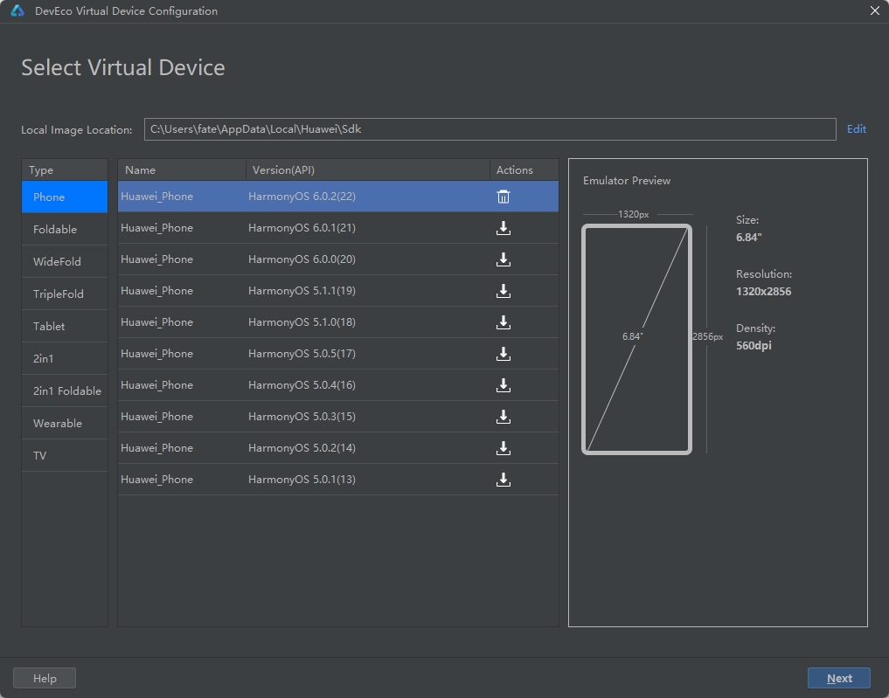Click the 560dpi density value
This screenshot has height=698, width=889.
pyautogui.click(x=754, y=346)
